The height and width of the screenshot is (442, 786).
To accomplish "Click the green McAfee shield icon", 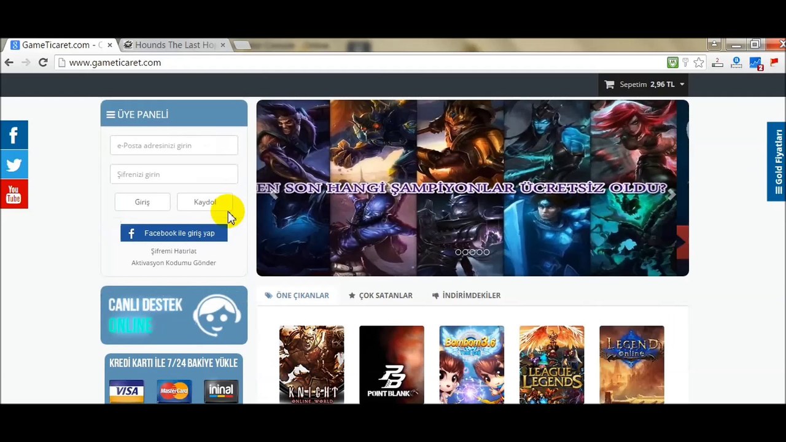I will click(673, 63).
